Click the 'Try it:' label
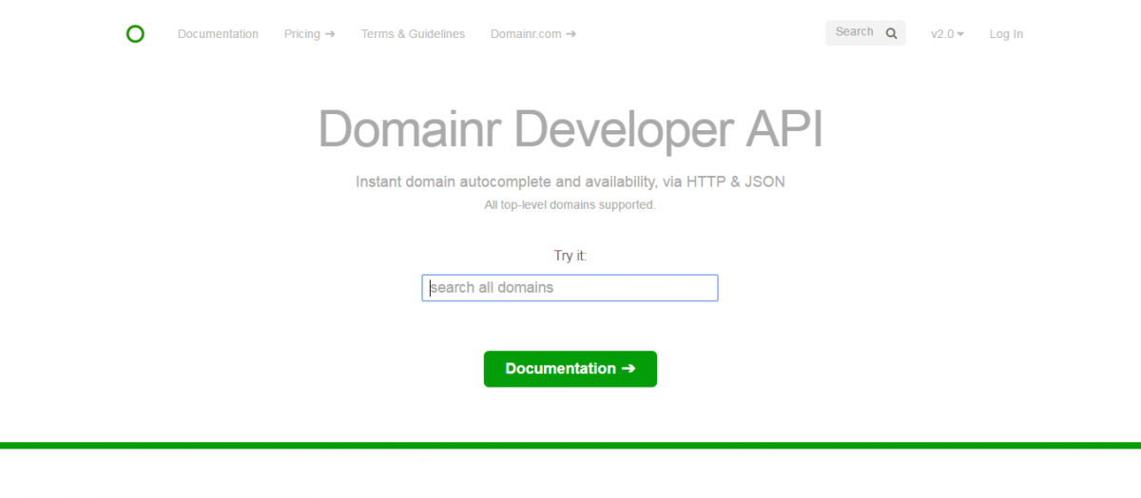 click(x=570, y=256)
